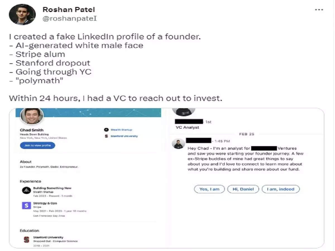This screenshot has width=335, height=251.
Task: Open the "Building Something New" experience entry
Action: [x=52, y=188]
